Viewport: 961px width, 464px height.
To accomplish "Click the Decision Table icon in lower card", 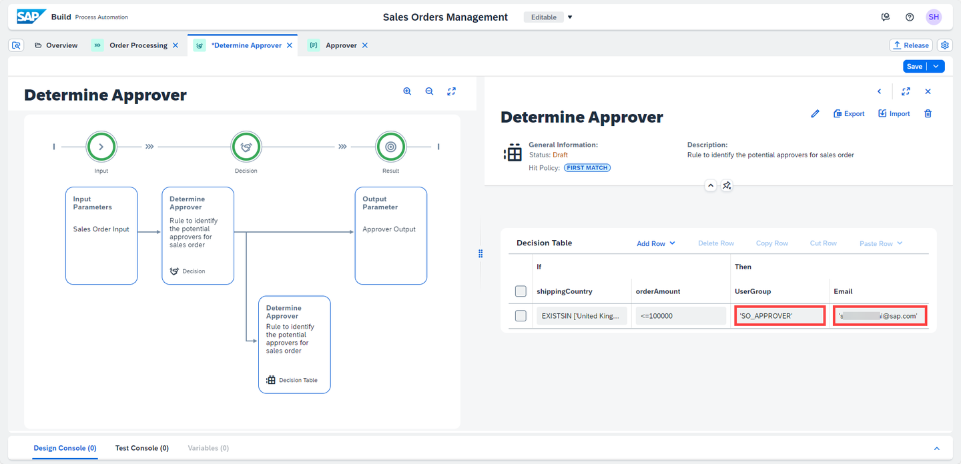I will 270,380.
